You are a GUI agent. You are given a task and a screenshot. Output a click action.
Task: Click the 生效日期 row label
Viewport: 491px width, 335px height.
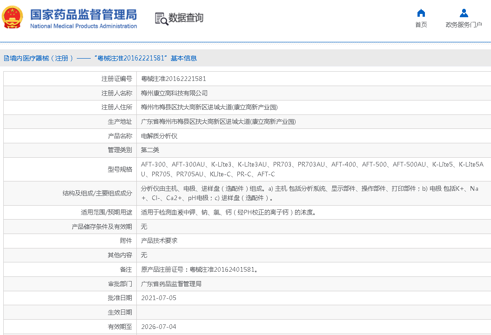[x=120, y=313]
